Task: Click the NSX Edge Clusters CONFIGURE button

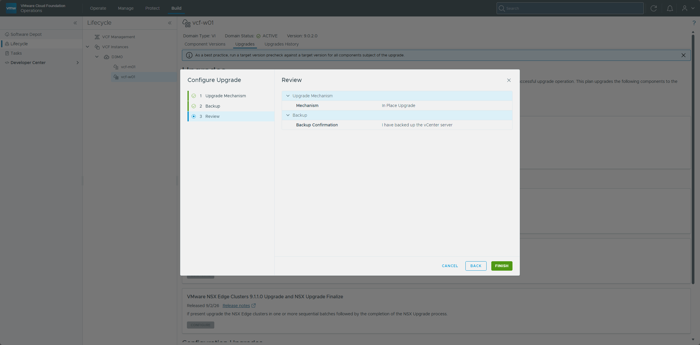Action: point(200,325)
